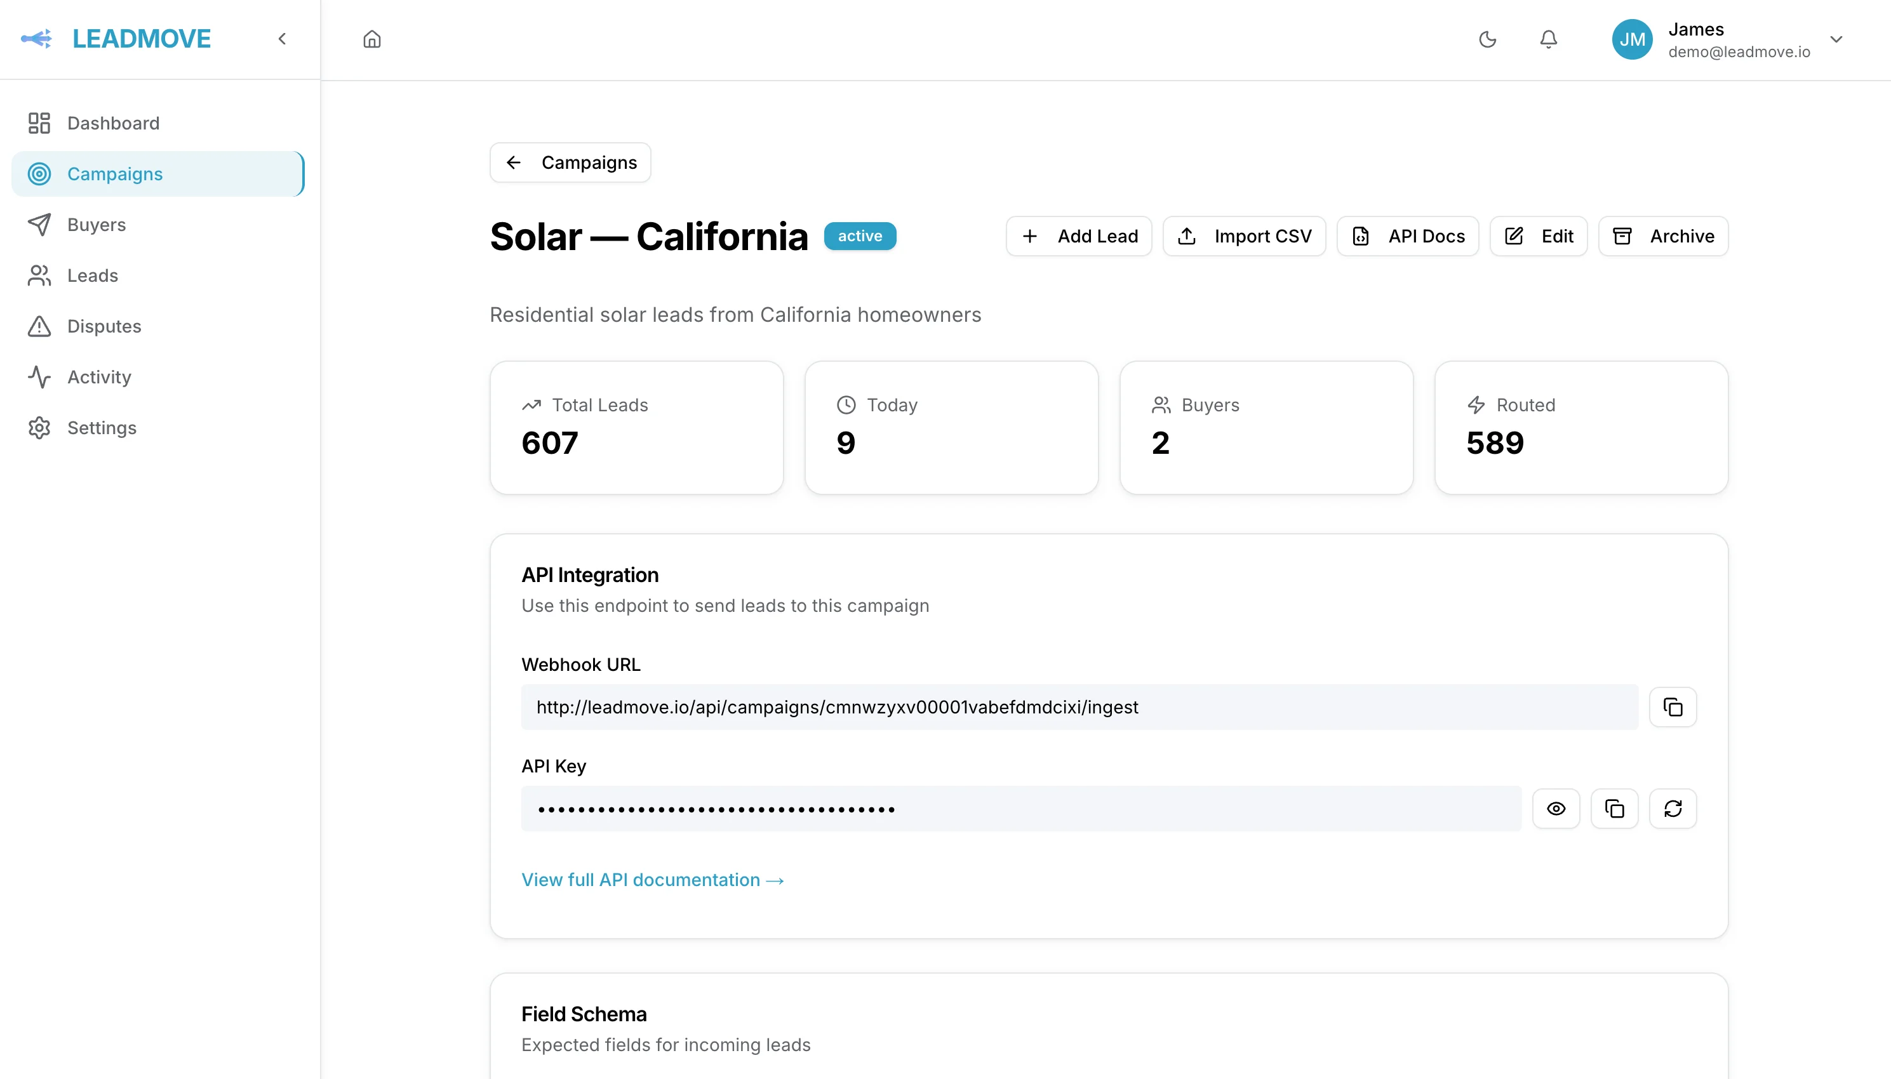Image resolution: width=1891 pixels, height=1079 pixels.
Task: Open notifications bell
Action: pos(1549,39)
